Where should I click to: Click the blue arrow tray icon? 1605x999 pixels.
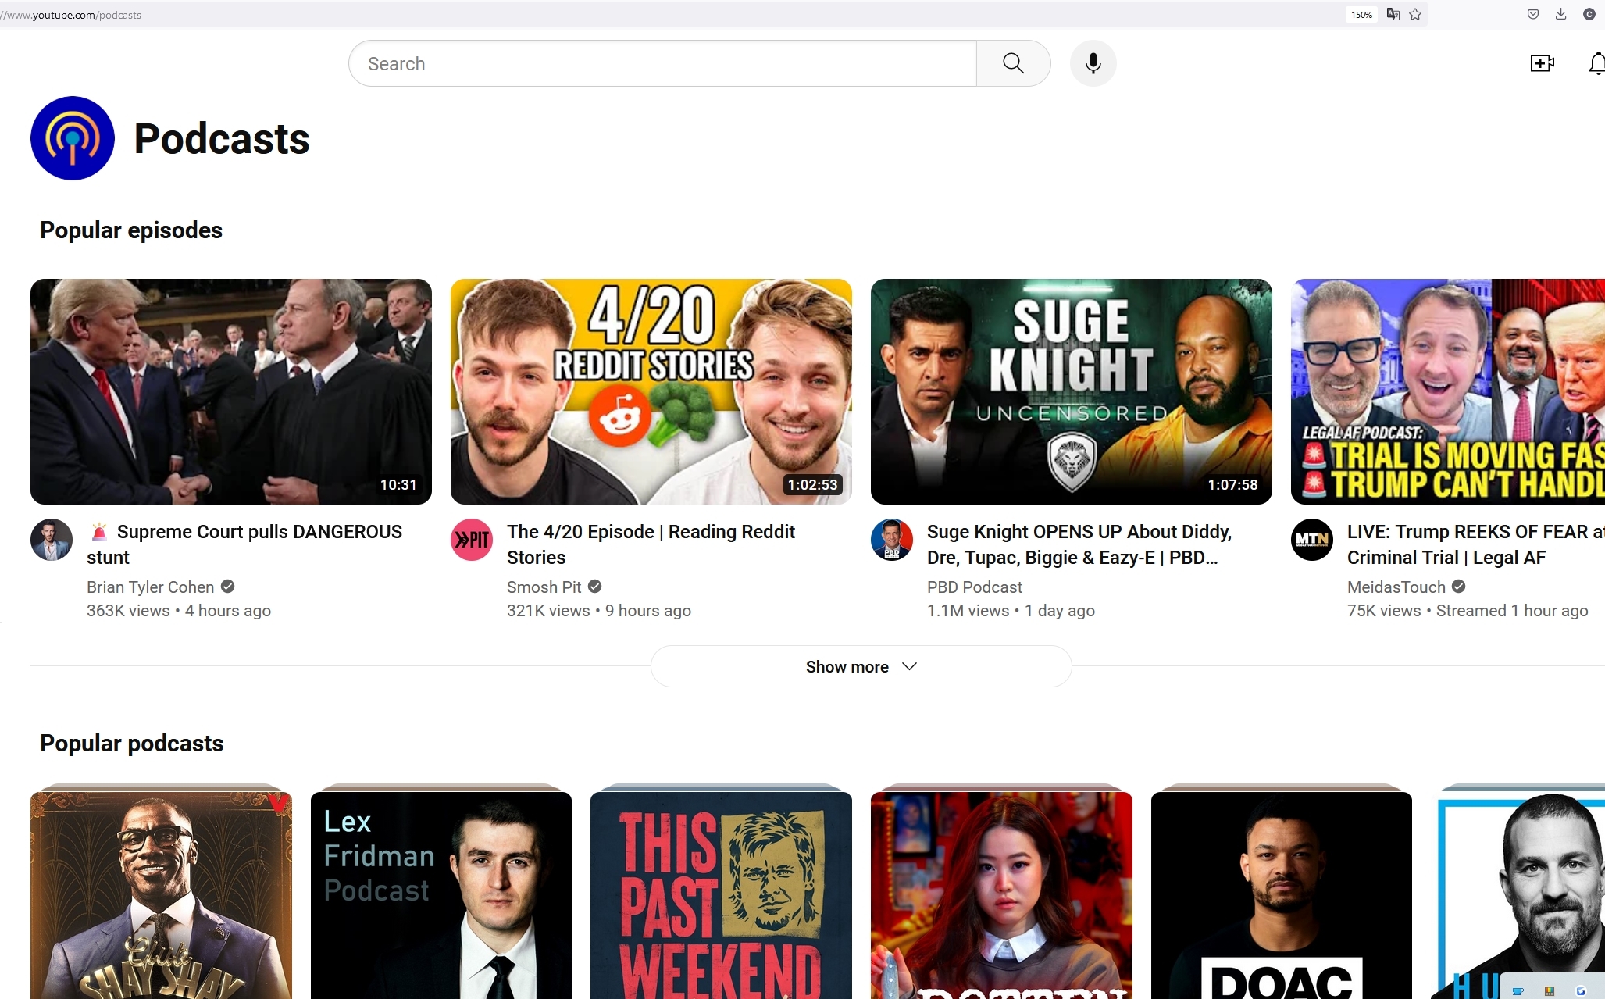(x=1581, y=991)
